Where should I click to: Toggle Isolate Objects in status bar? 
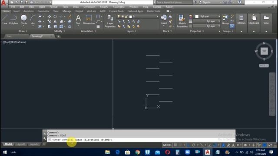click(x=259, y=145)
